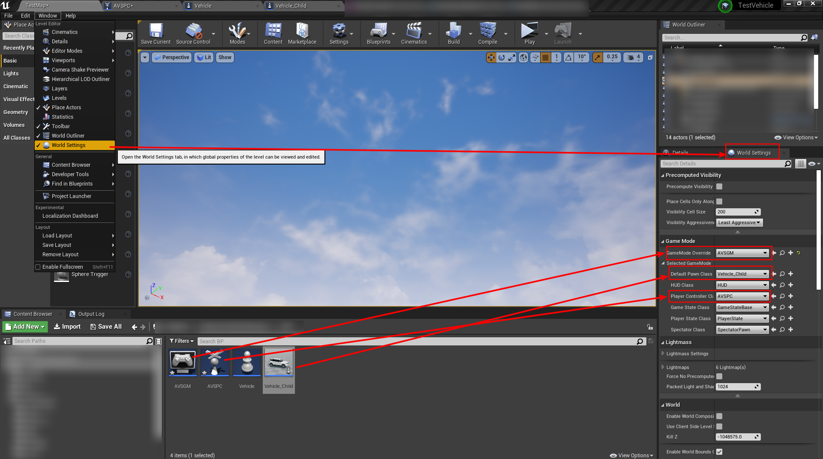
Task: Open Visibility Aggressiveness dropdown
Action: [739, 222]
